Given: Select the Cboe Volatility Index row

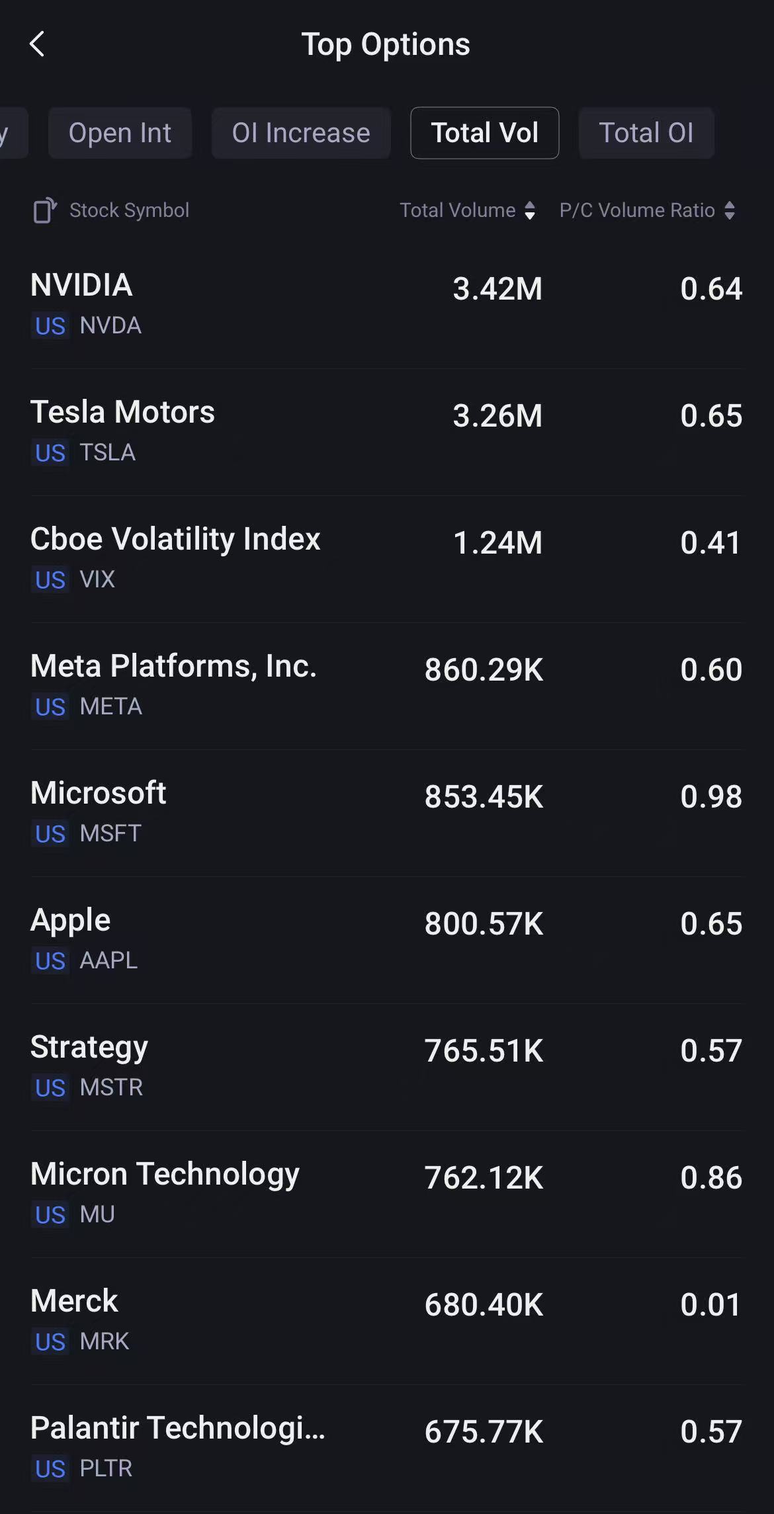Looking at the screenshot, I should pos(386,558).
